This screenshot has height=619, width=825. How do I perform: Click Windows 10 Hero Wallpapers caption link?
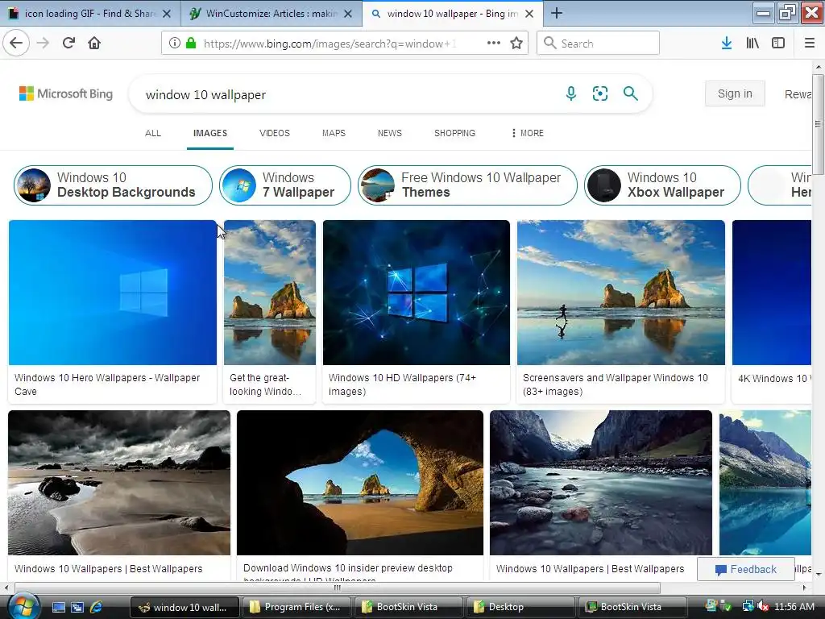(x=107, y=384)
